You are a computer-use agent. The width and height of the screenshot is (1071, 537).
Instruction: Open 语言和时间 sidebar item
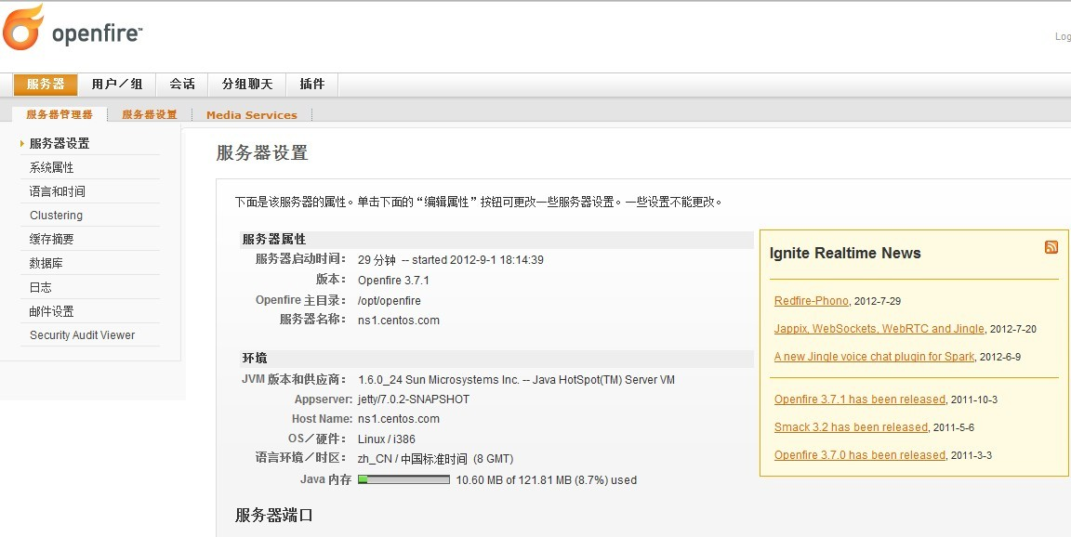pos(58,191)
